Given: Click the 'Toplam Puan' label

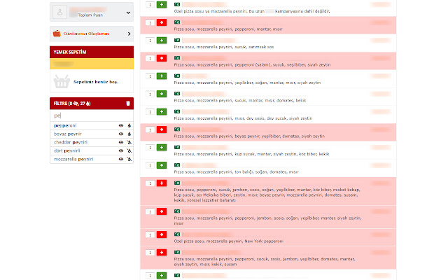Looking at the screenshot, I should (90, 15).
